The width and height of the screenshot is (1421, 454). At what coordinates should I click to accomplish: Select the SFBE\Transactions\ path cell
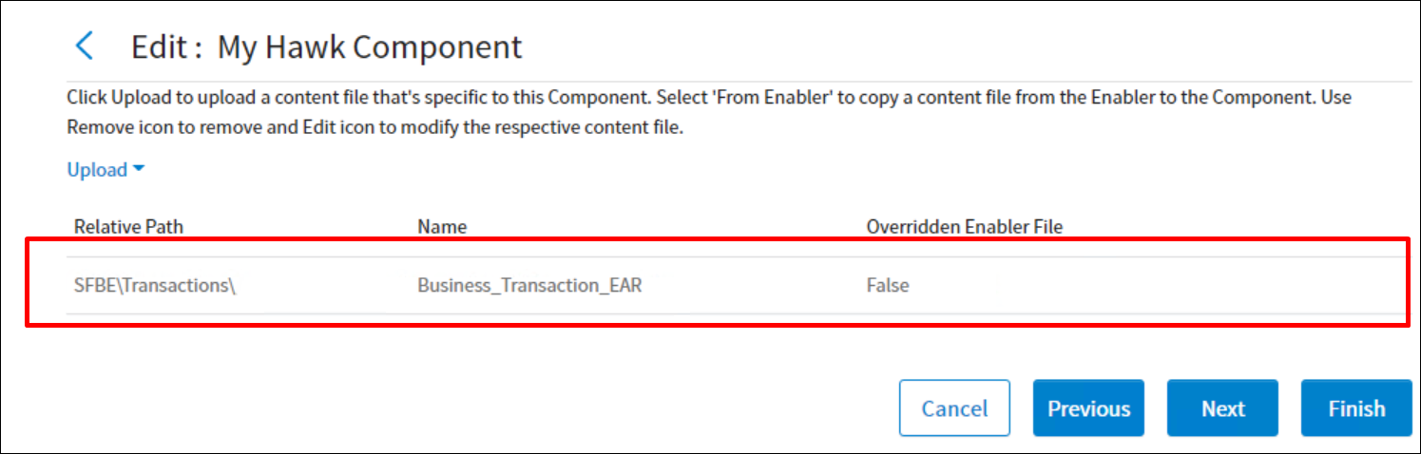[155, 285]
